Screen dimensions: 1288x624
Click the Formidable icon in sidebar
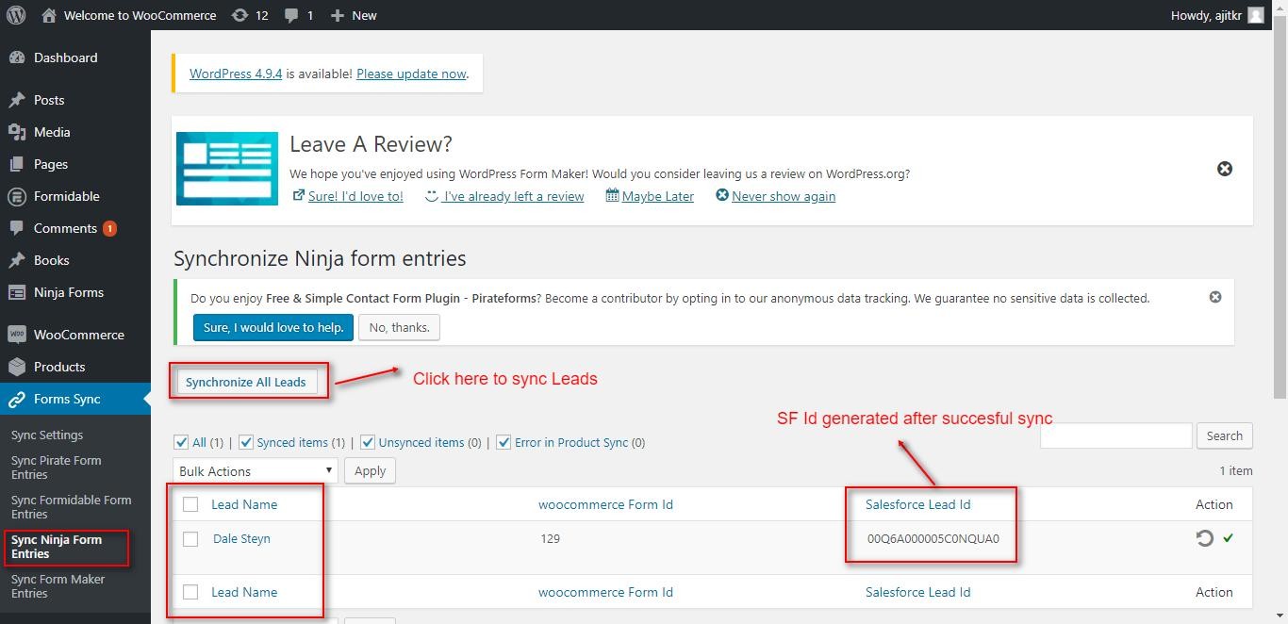(17, 196)
